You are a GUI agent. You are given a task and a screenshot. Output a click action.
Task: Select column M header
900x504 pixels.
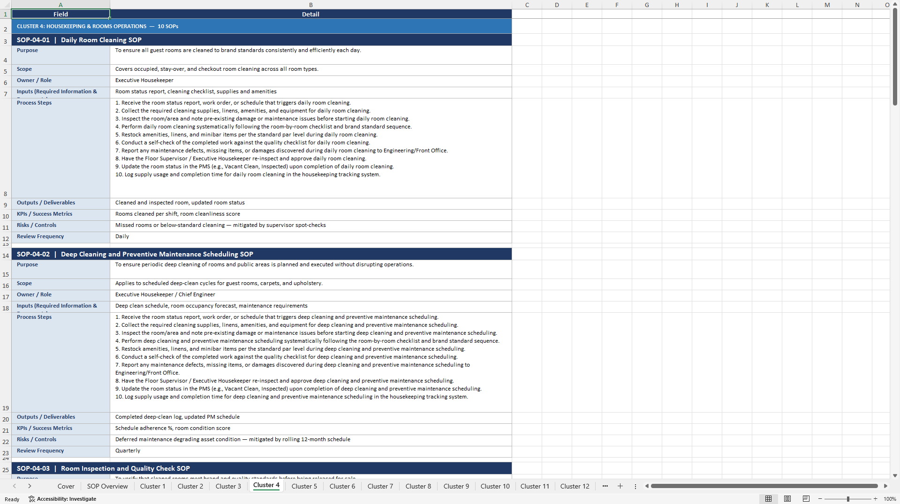(x=827, y=5)
